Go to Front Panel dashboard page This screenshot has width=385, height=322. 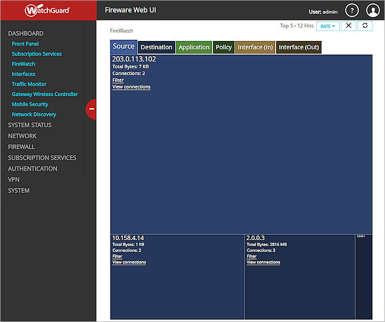(x=25, y=44)
